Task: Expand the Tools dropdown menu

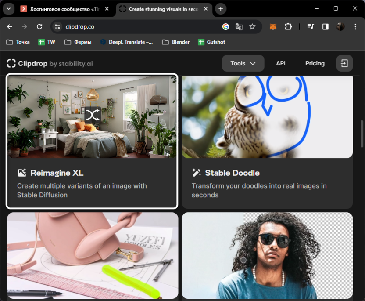Action: (x=243, y=63)
